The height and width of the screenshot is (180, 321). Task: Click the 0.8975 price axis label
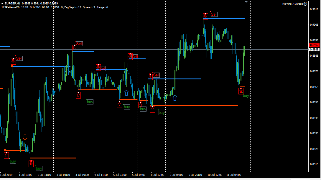[x=314, y=71]
